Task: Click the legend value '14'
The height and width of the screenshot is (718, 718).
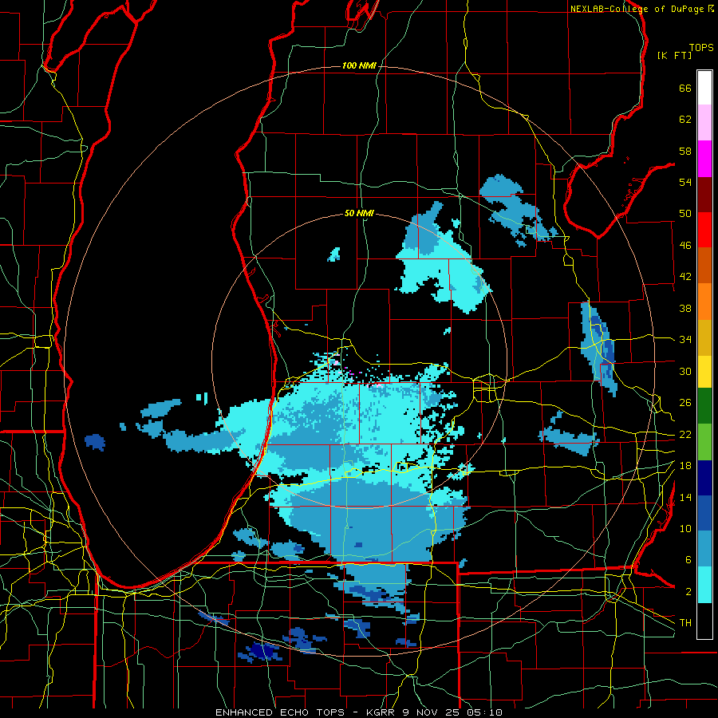Action: coord(685,497)
